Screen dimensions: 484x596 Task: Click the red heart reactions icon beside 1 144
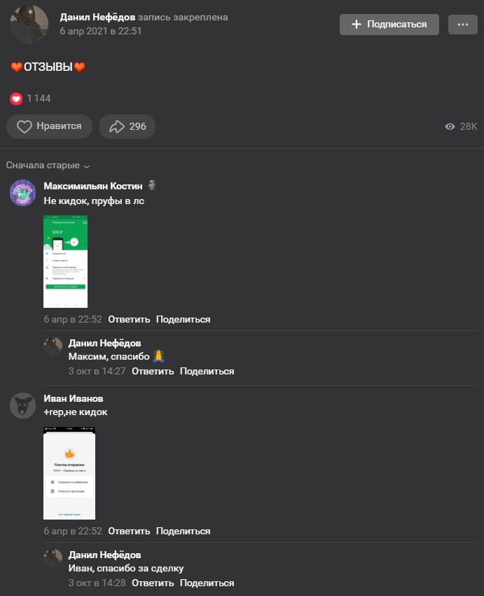tap(16, 99)
